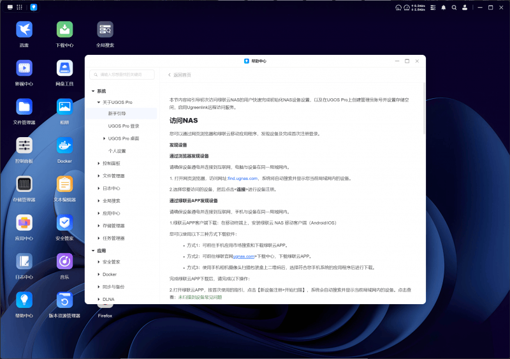The image size is (510, 359).
Task: Expand 文件管理器 in the help tree
Action: (99, 176)
